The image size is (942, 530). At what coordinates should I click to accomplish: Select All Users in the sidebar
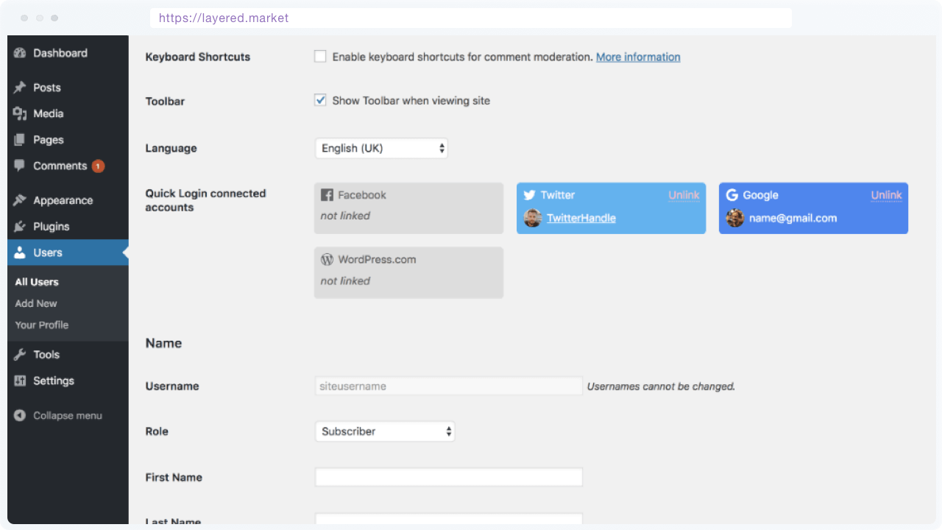pyautogui.click(x=36, y=281)
